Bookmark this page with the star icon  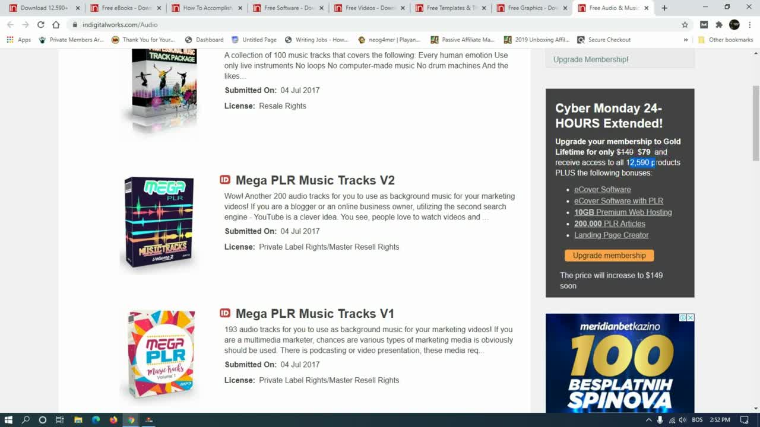coord(685,25)
